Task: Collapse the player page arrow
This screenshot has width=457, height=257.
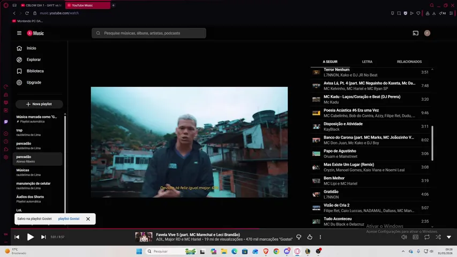Action: [449, 237]
